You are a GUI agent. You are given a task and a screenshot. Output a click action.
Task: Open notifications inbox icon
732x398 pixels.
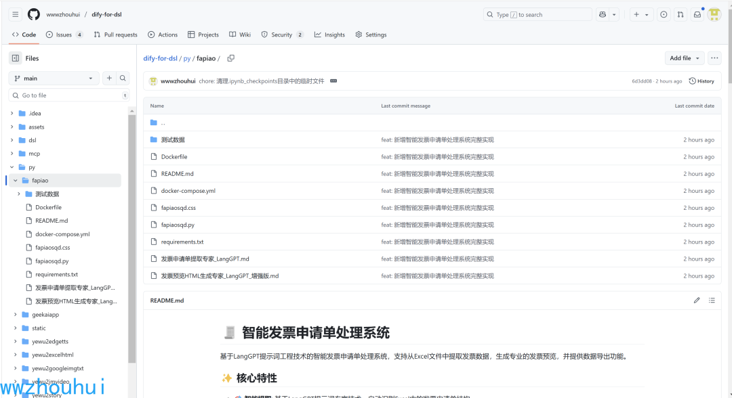click(x=697, y=14)
